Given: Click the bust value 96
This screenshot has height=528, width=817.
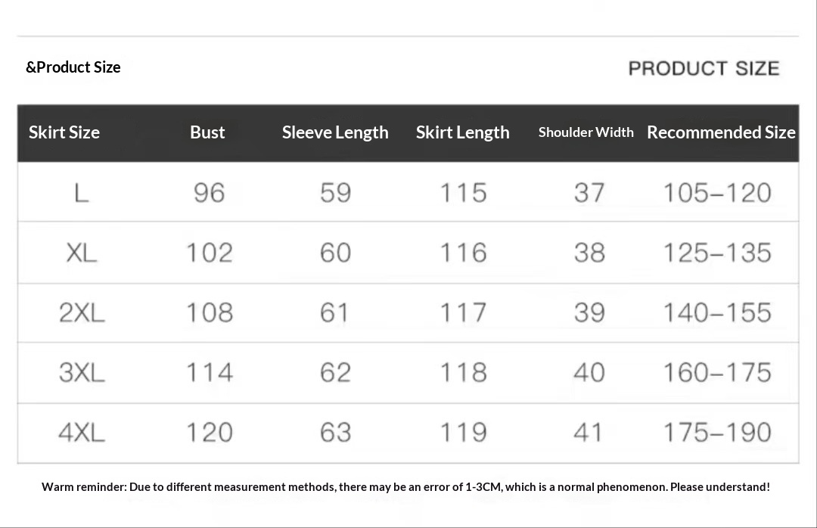Looking at the screenshot, I should point(209,193).
